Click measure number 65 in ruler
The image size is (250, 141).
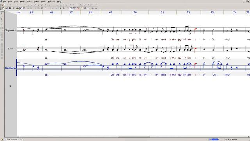(x=31, y=12)
